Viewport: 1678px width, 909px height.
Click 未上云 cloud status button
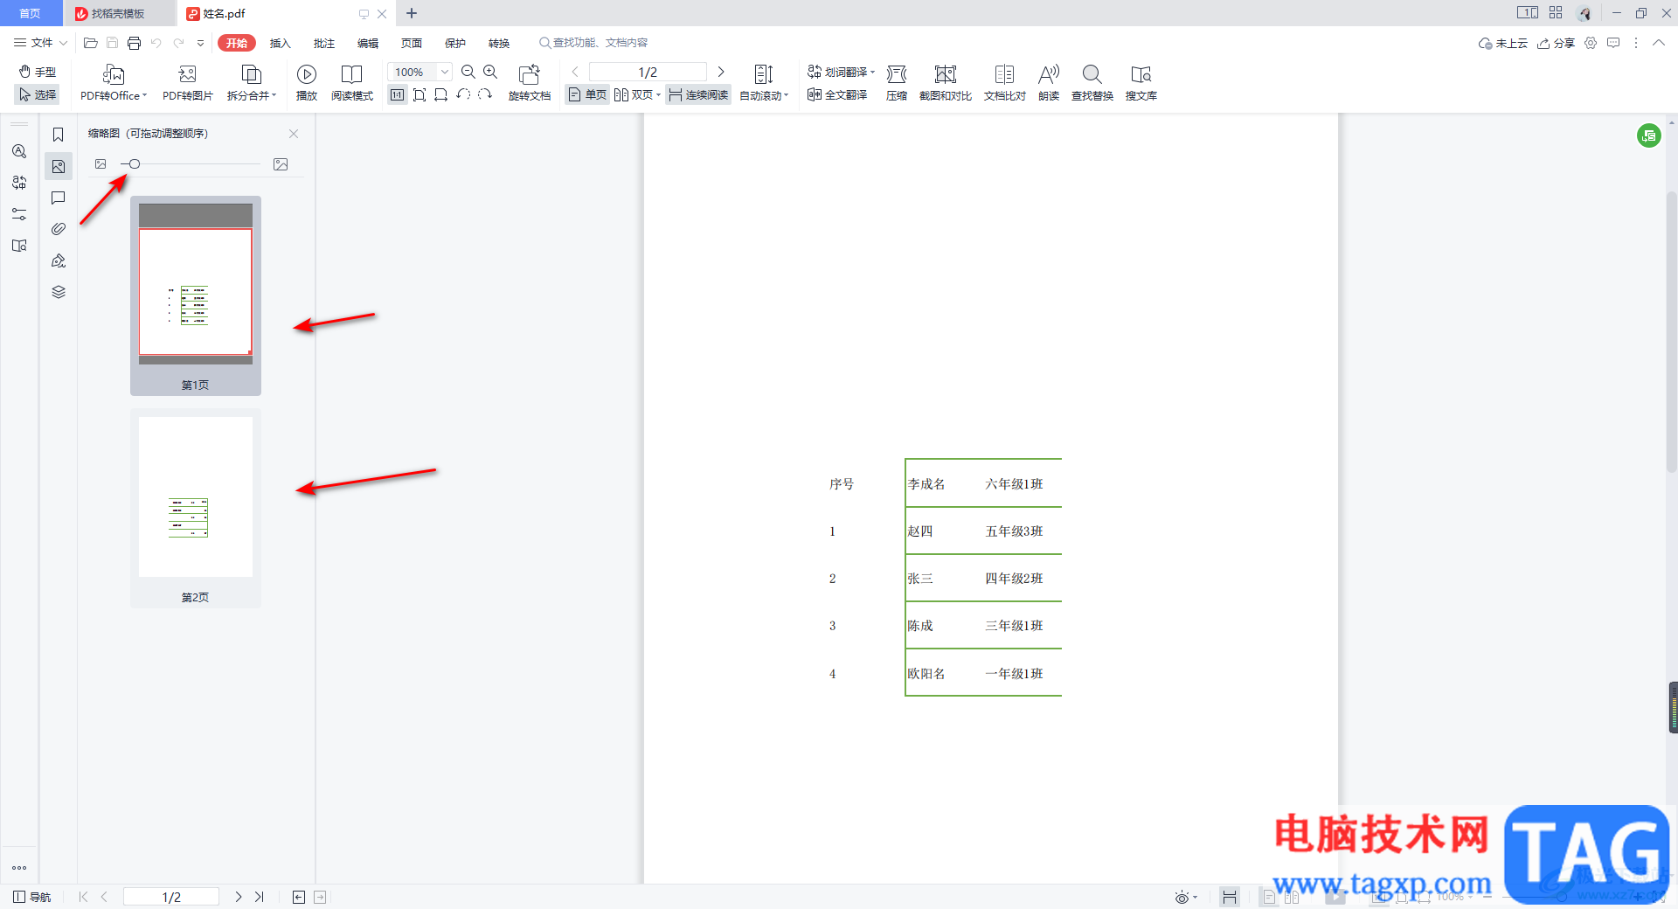coord(1502,43)
